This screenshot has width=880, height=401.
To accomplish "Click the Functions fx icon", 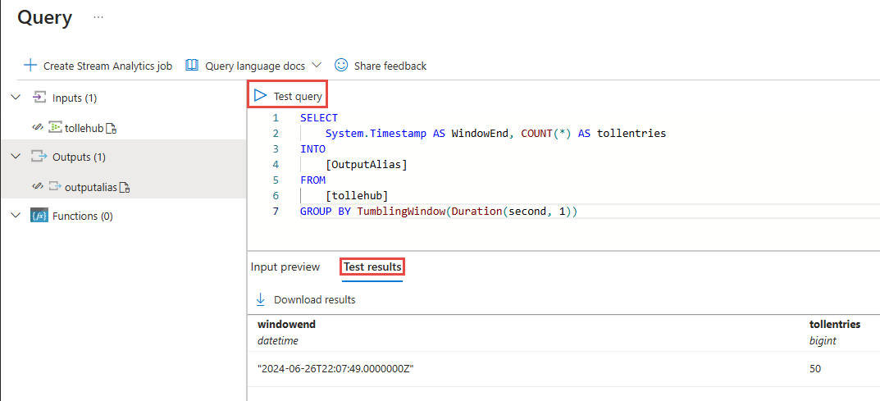I will coord(39,216).
